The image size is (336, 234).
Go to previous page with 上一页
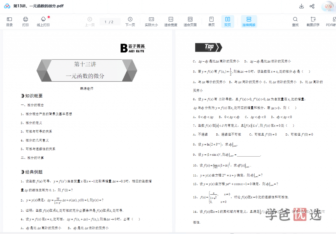[x=90, y=22]
